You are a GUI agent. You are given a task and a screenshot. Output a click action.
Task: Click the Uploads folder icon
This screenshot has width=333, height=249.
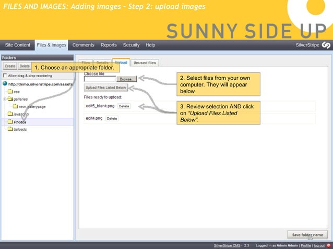pos(10,129)
